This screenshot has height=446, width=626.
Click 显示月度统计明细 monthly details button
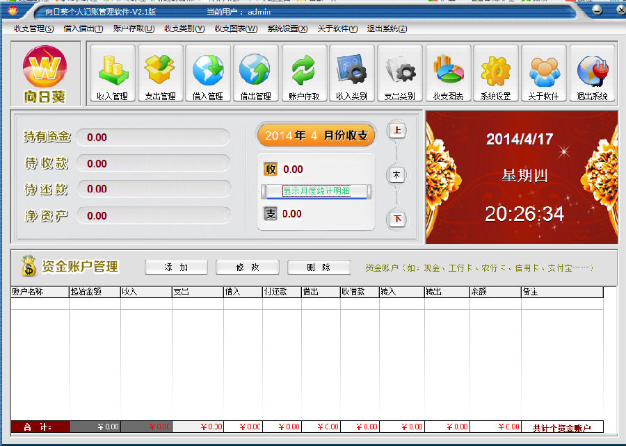point(316,191)
